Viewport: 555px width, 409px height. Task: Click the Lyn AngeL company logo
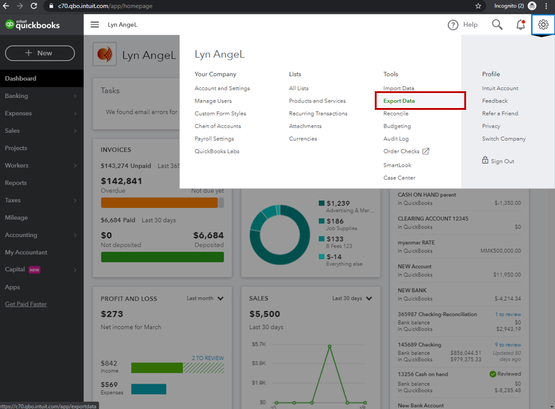[104, 54]
